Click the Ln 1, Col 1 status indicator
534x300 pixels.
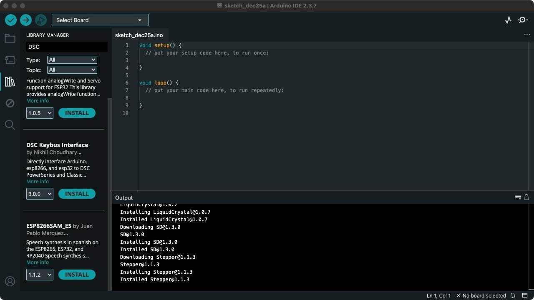point(438,295)
